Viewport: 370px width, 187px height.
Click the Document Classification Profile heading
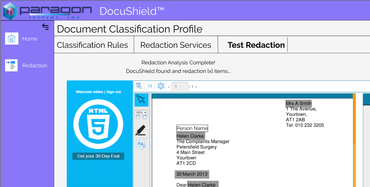(x=130, y=29)
